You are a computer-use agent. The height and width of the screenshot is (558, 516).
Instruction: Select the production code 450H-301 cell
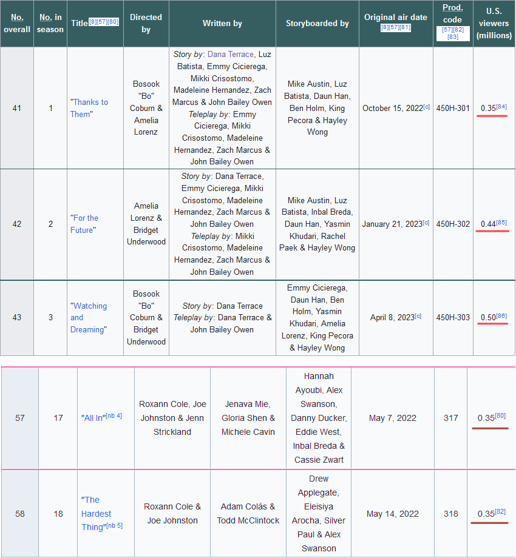pos(453,108)
